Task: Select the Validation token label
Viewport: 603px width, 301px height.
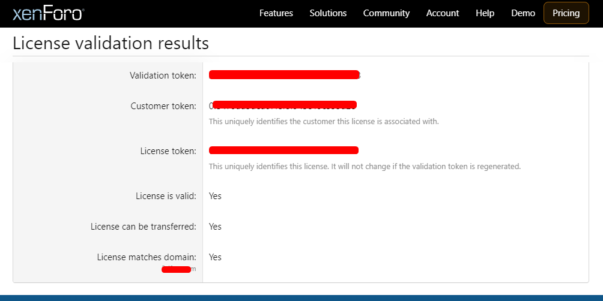Action: point(163,76)
